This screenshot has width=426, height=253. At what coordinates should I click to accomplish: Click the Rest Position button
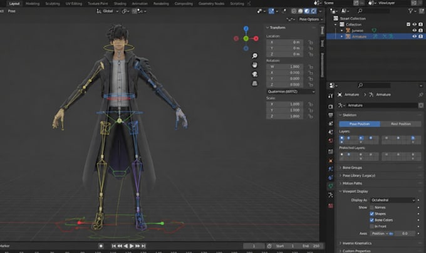coord(401,124)
